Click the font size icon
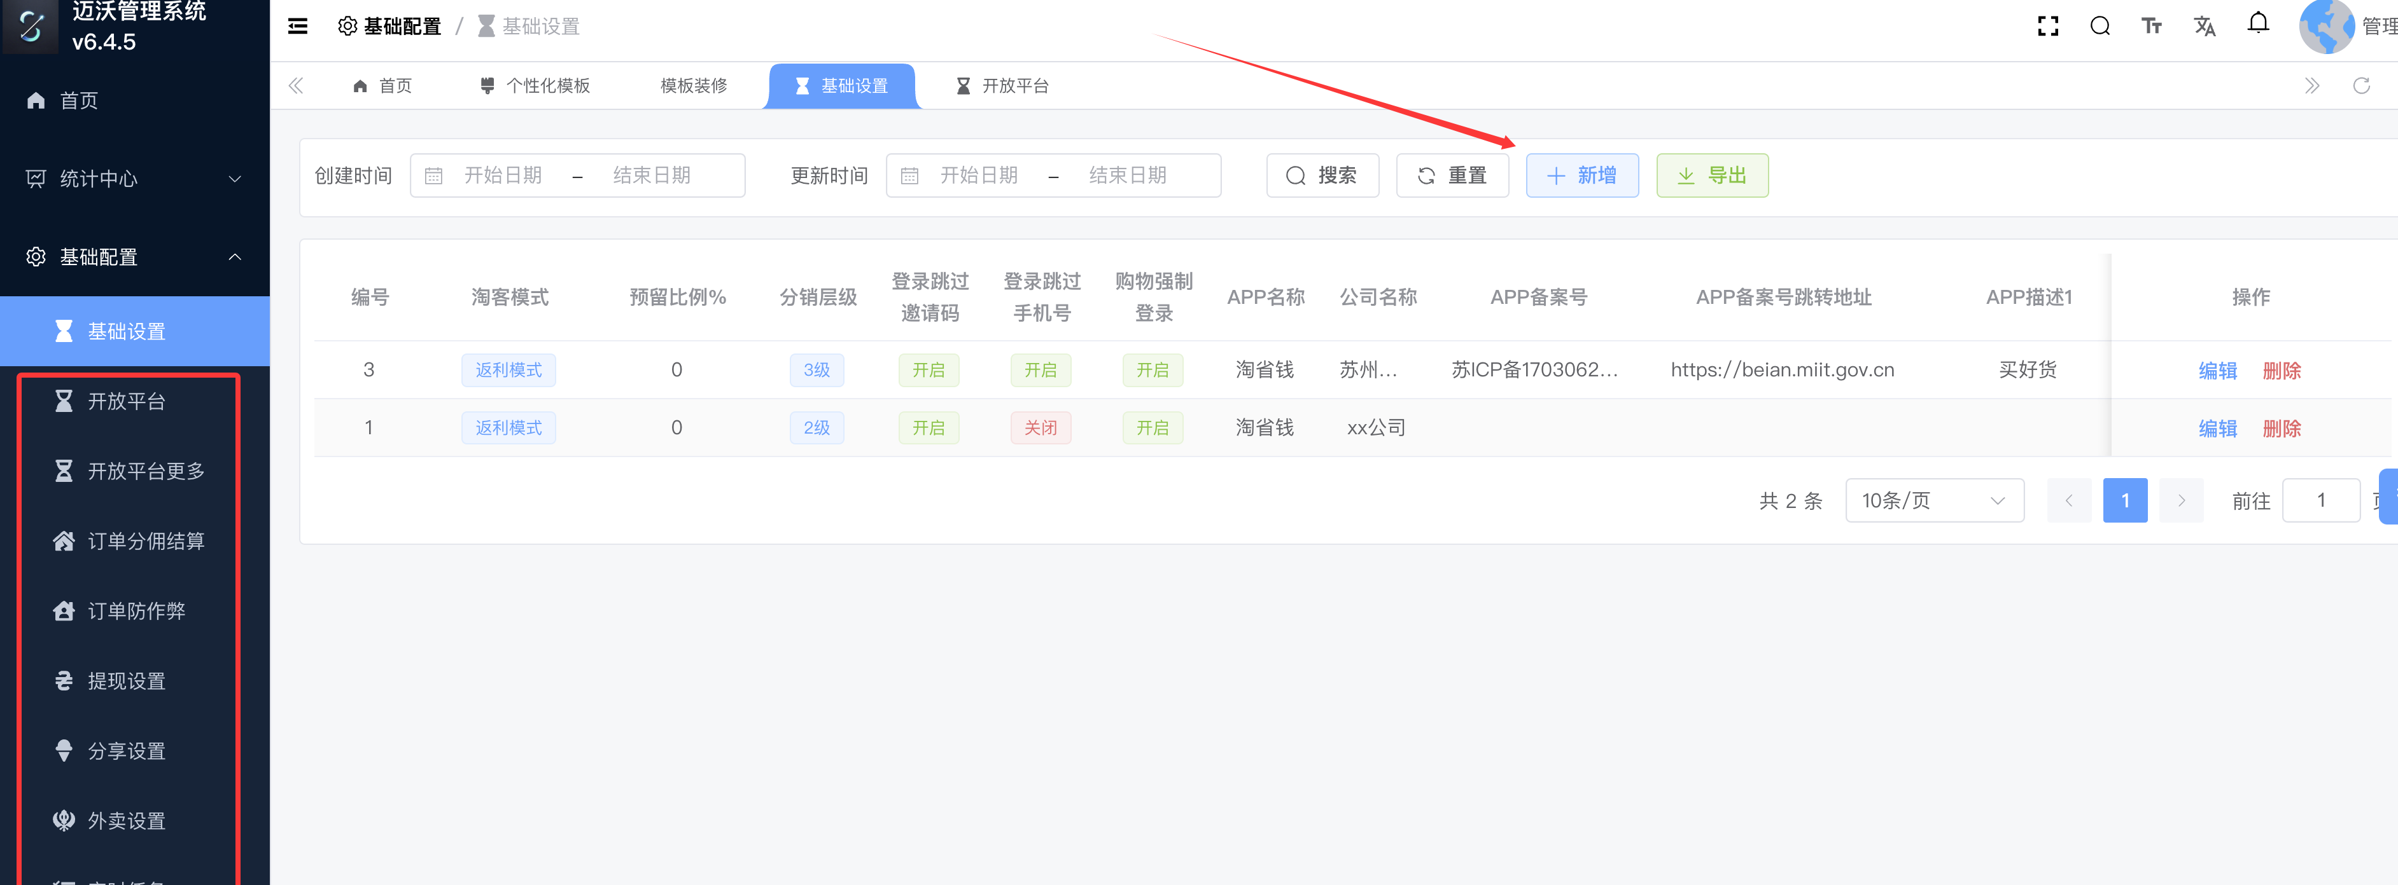 coord(2151,26)
